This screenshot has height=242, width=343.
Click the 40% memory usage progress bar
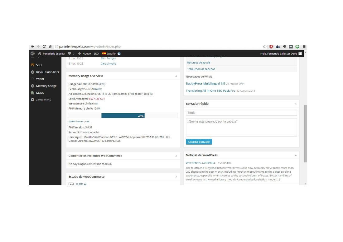pos(123,116)
